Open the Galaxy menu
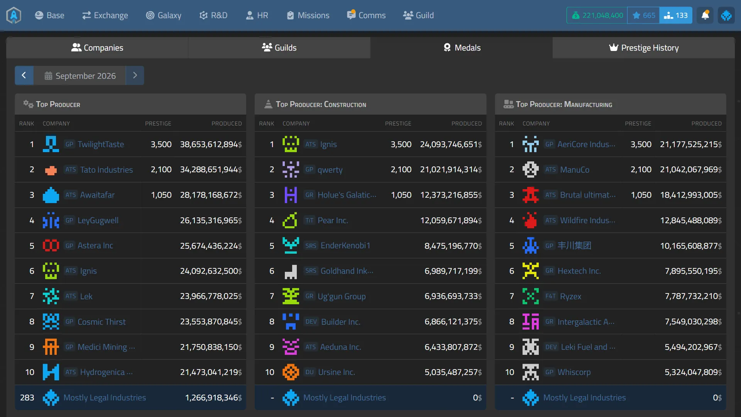The width and height of the screenshot is (741, 417). click(164, 15)
